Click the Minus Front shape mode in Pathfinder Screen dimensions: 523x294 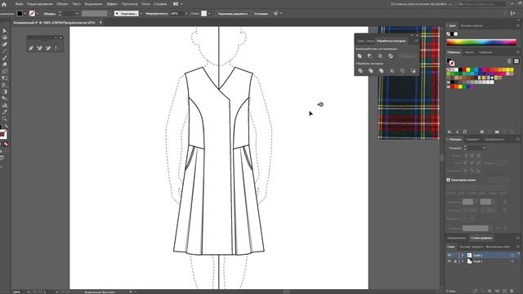coord(370,56)
